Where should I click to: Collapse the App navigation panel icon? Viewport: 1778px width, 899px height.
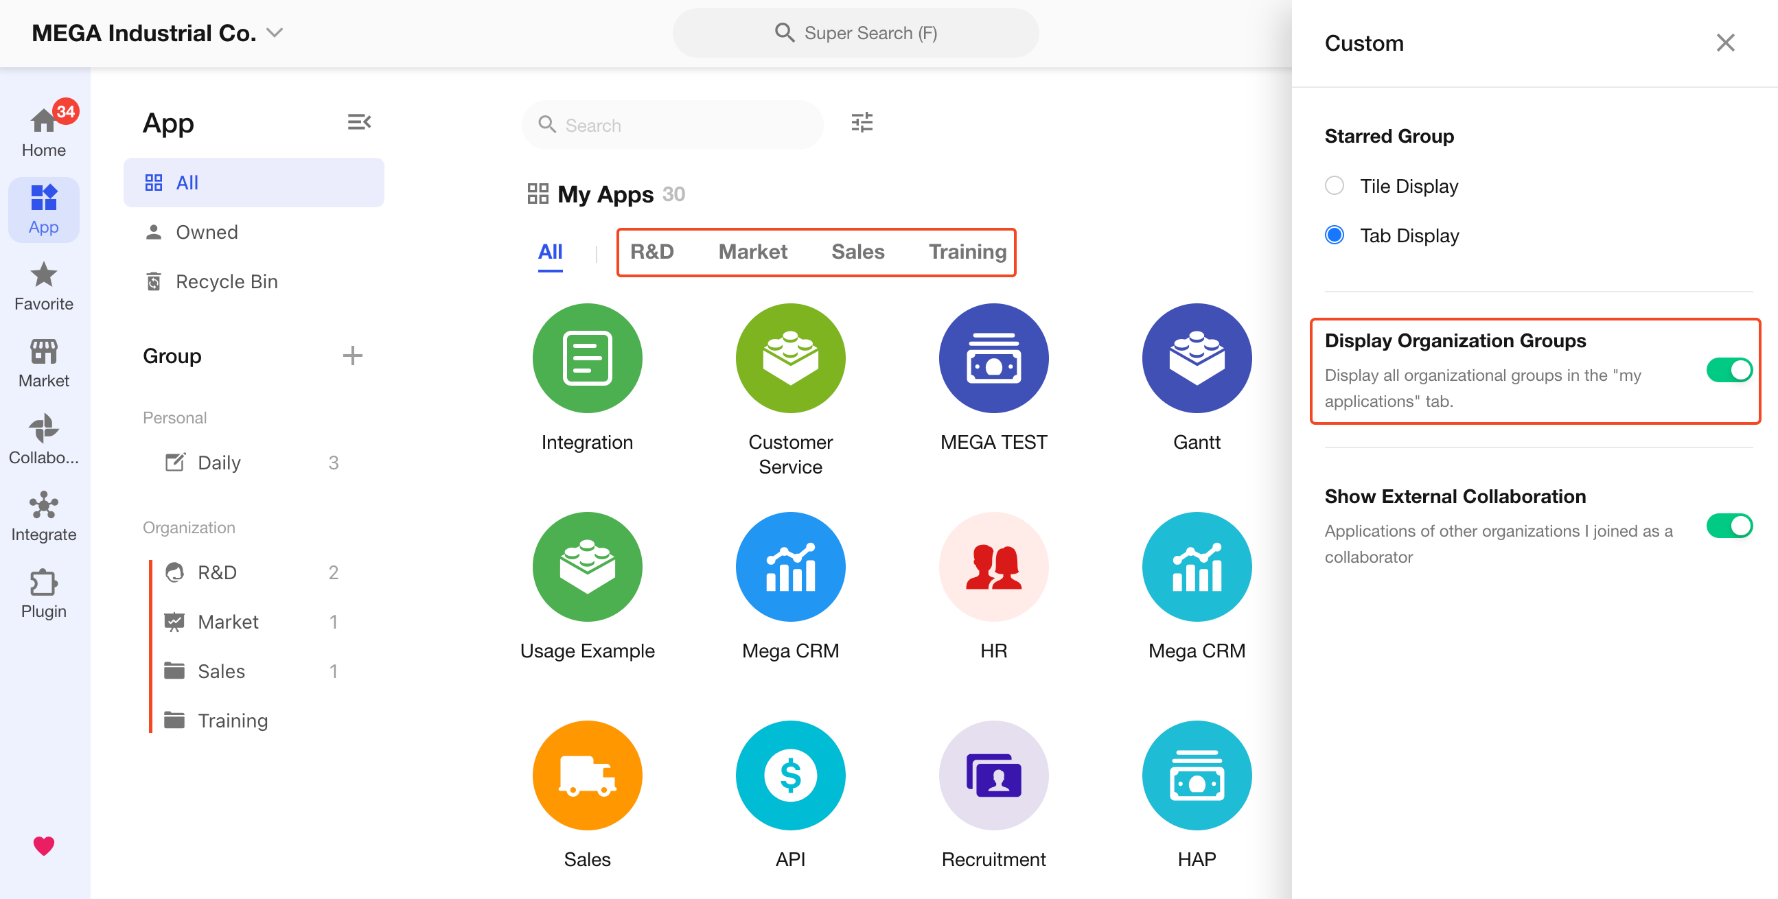[359, 122]
